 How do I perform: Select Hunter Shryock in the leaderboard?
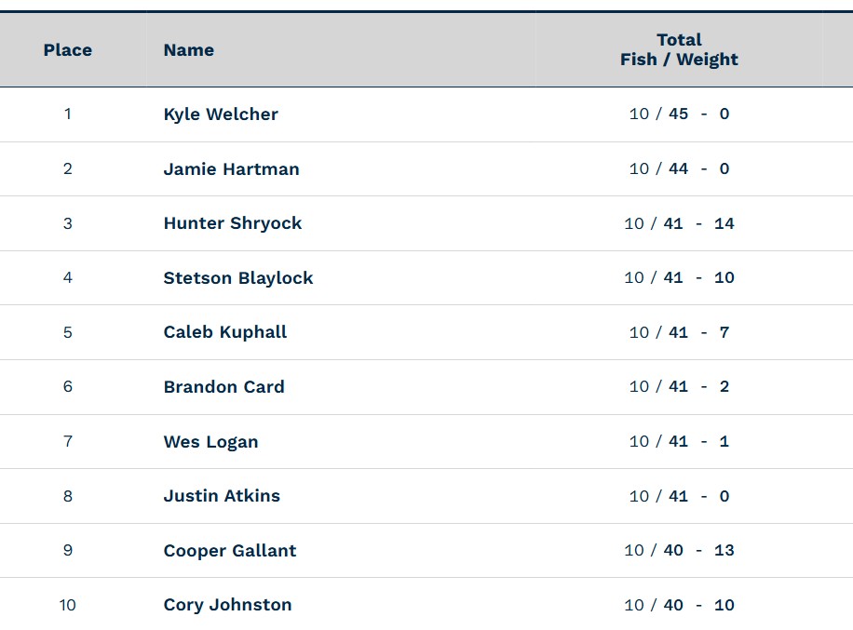[x=233, y=223]
